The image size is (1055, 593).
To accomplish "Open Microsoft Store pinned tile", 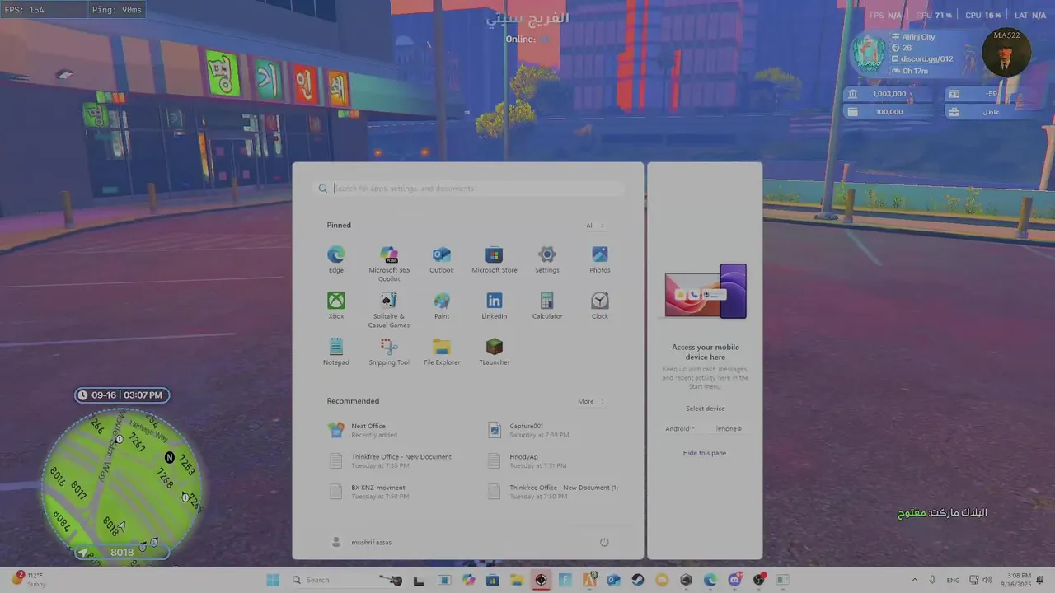I will pyautogui.click(x=495, y=259).
